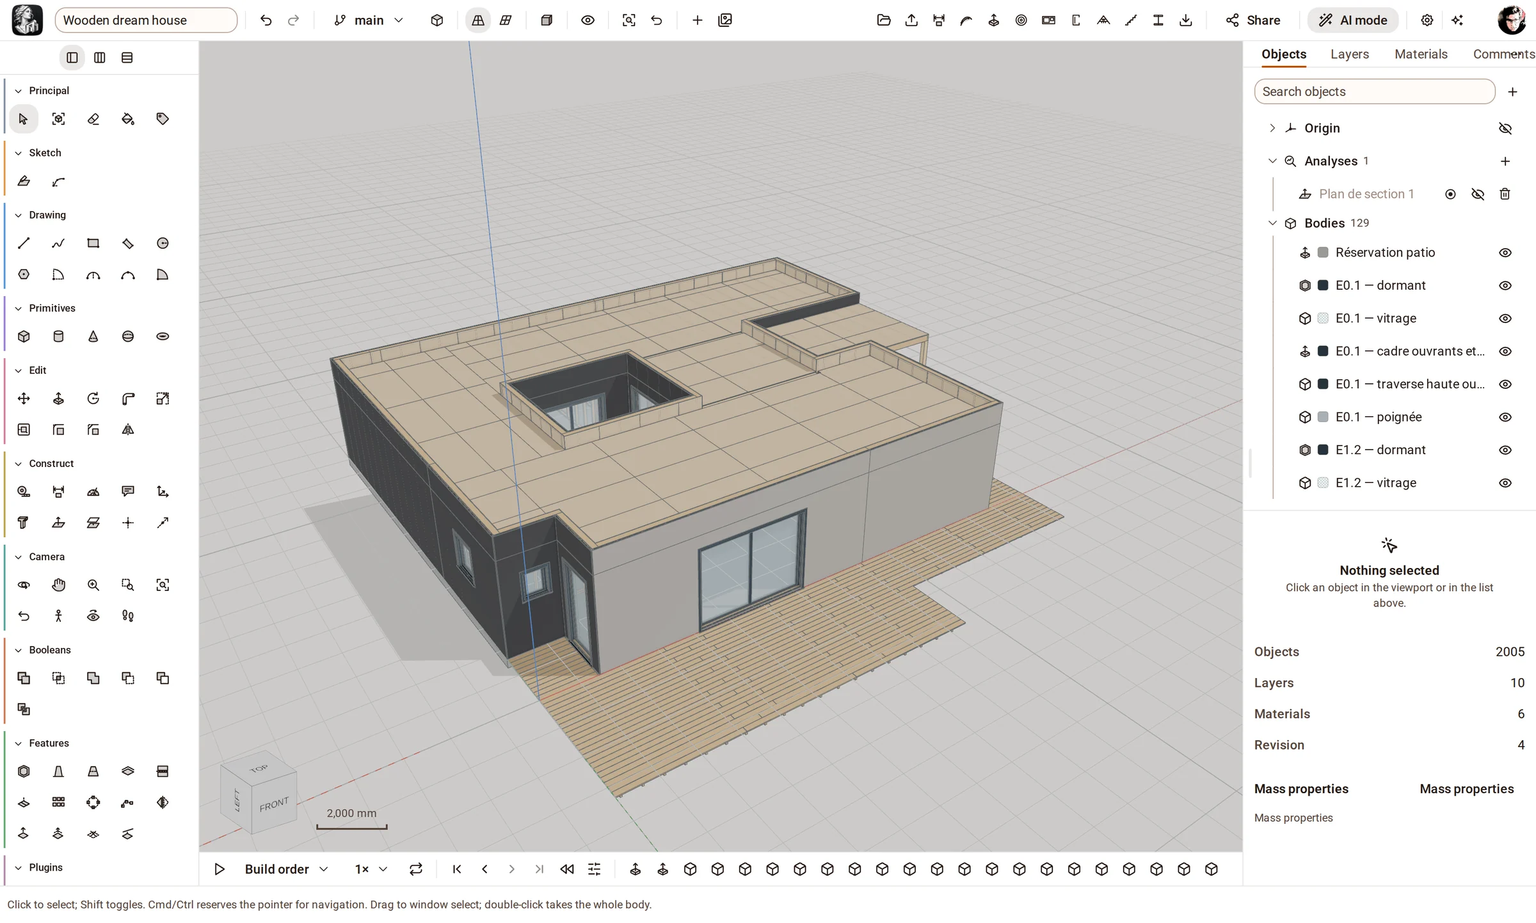The height and width of the screenshot is (923, 1536).
Task: Select the arrow Select tool in Principal
Action: point(24,119)
